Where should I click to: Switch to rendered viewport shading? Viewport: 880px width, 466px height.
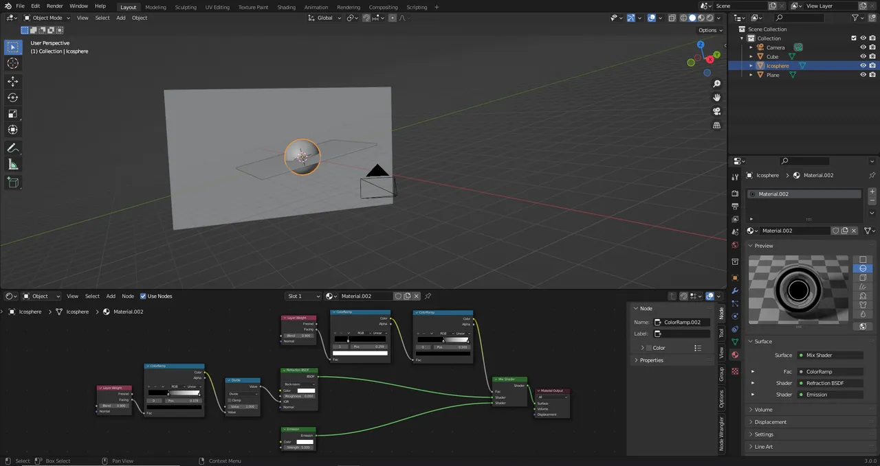click(x=709, y=18)
